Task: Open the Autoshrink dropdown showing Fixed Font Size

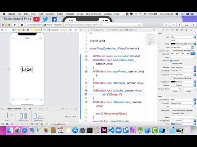Action: (x=183, y=75)
